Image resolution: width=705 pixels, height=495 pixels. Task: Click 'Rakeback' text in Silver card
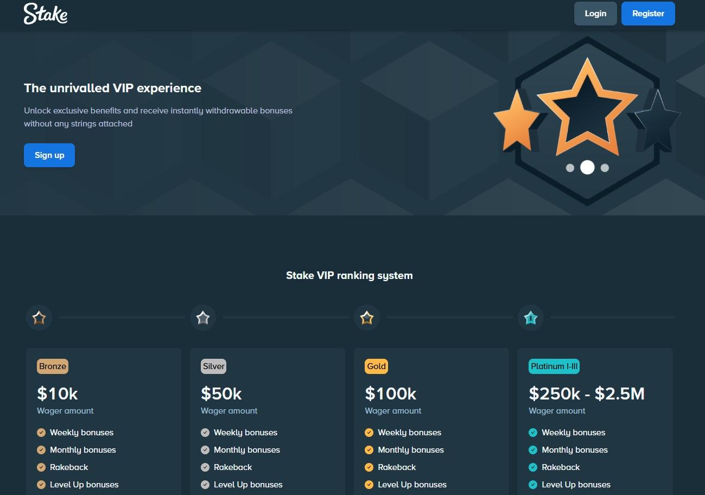(233, 467)
